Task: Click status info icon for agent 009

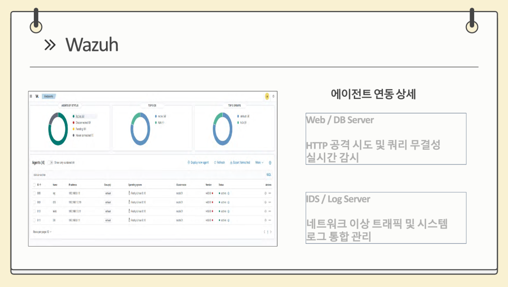Action: pyautogui.click(x=228, y=202)
